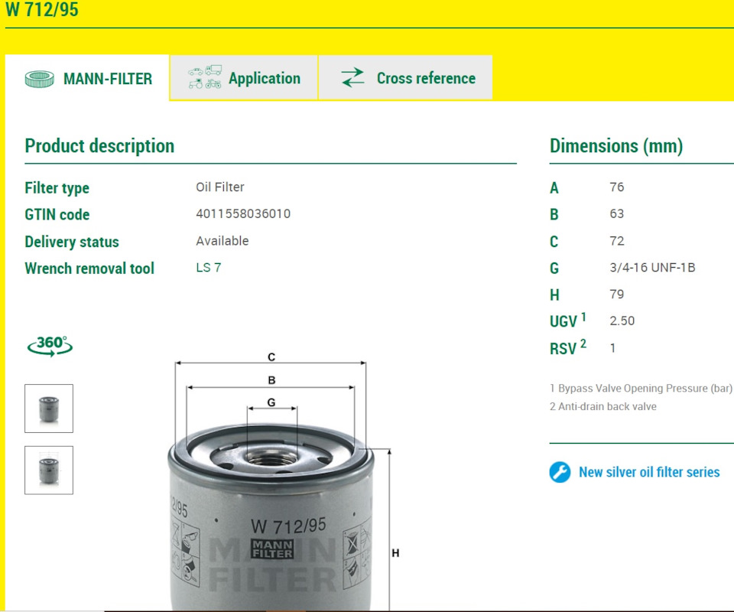Click the B dimension label on the drawing
The height and width of the screenshot is (612, 734).
click(271, 380)
